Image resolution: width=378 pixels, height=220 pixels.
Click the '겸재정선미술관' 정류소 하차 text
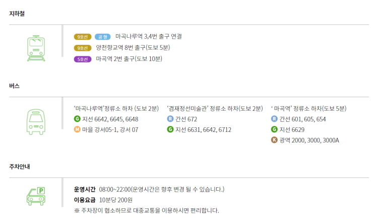coord(215,108)
